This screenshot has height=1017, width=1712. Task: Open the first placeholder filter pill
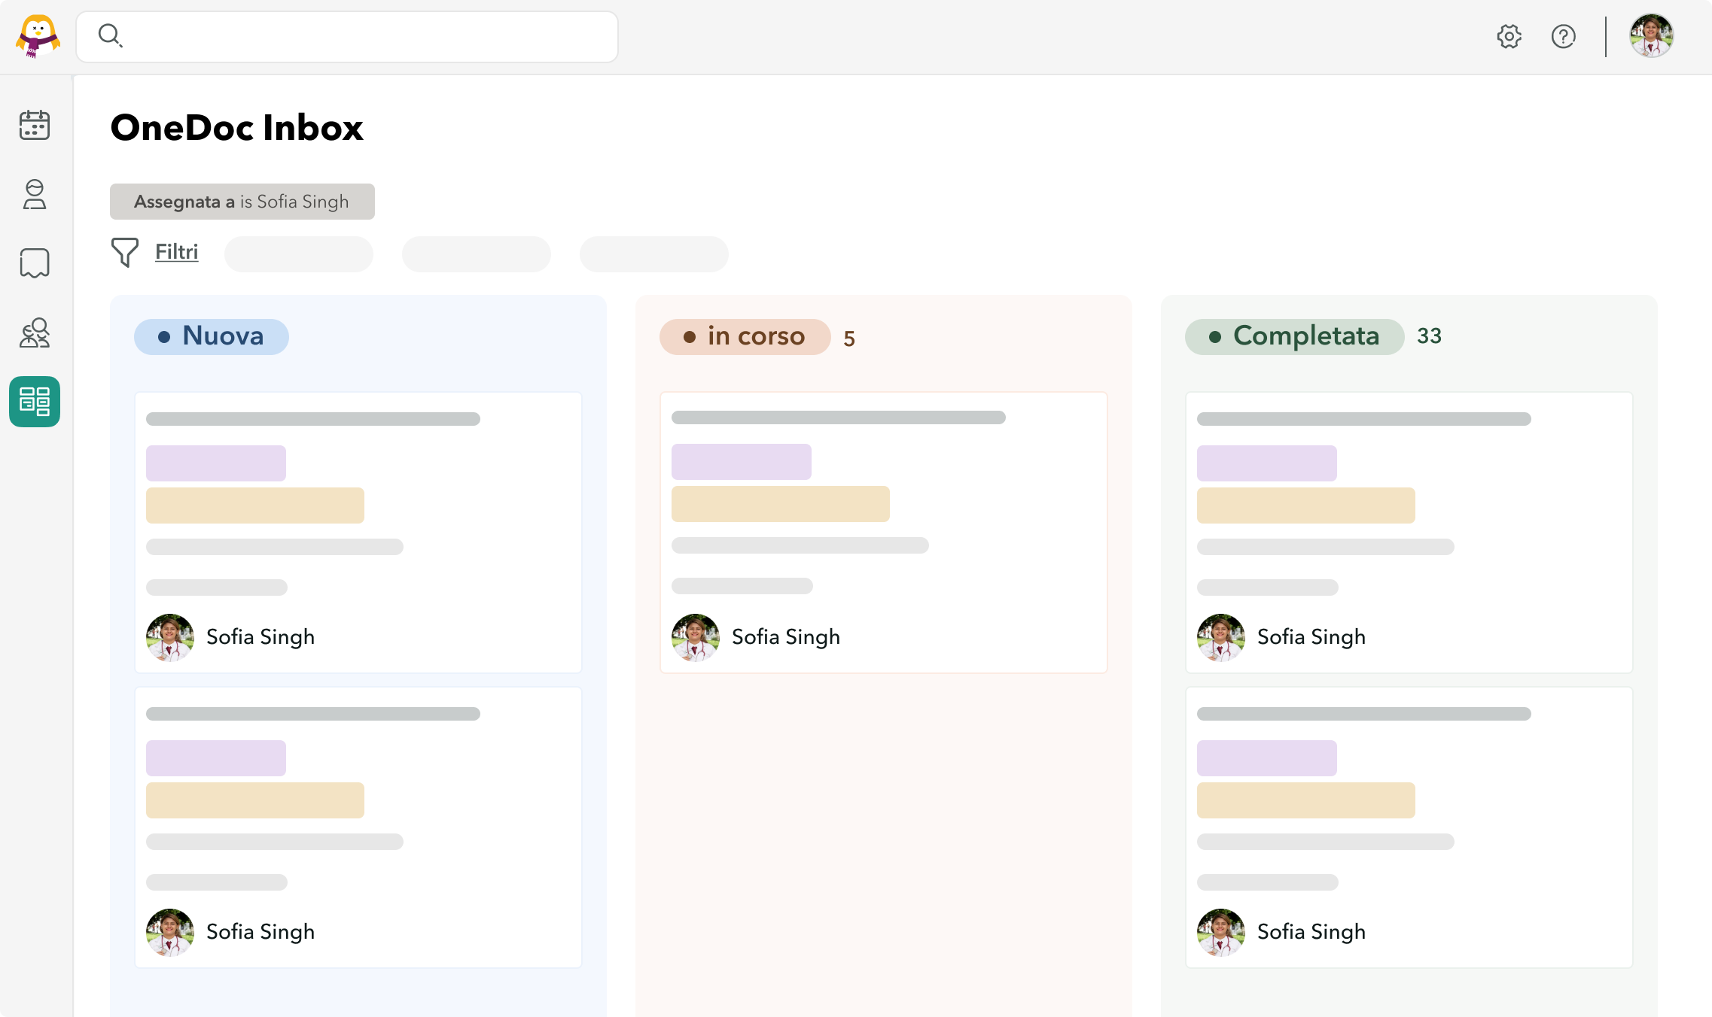298,254
